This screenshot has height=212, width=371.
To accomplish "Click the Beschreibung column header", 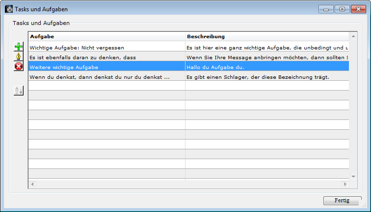I will [x=266, y=37].
